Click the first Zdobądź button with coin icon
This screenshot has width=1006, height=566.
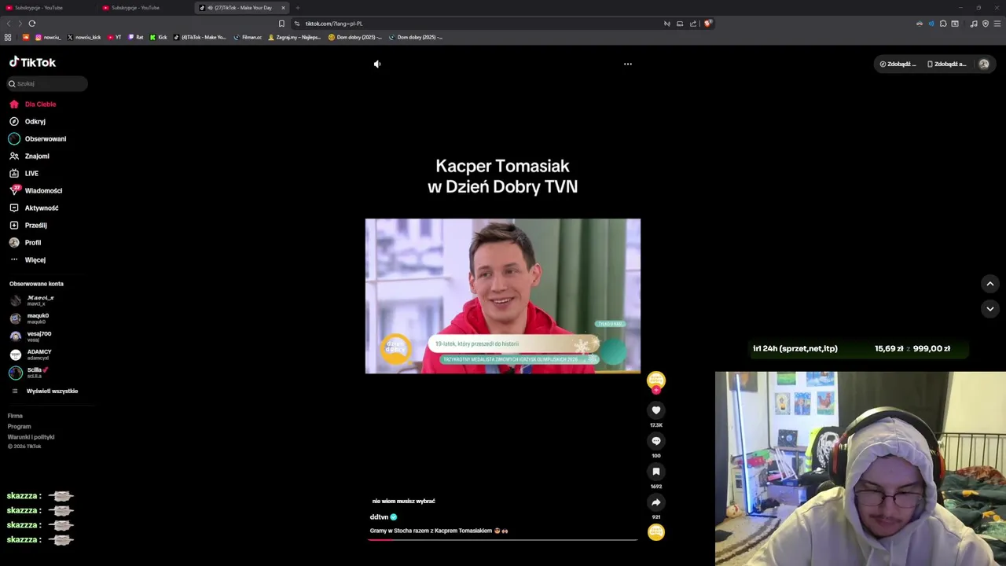pyautogui.click(x=898, y=64)
